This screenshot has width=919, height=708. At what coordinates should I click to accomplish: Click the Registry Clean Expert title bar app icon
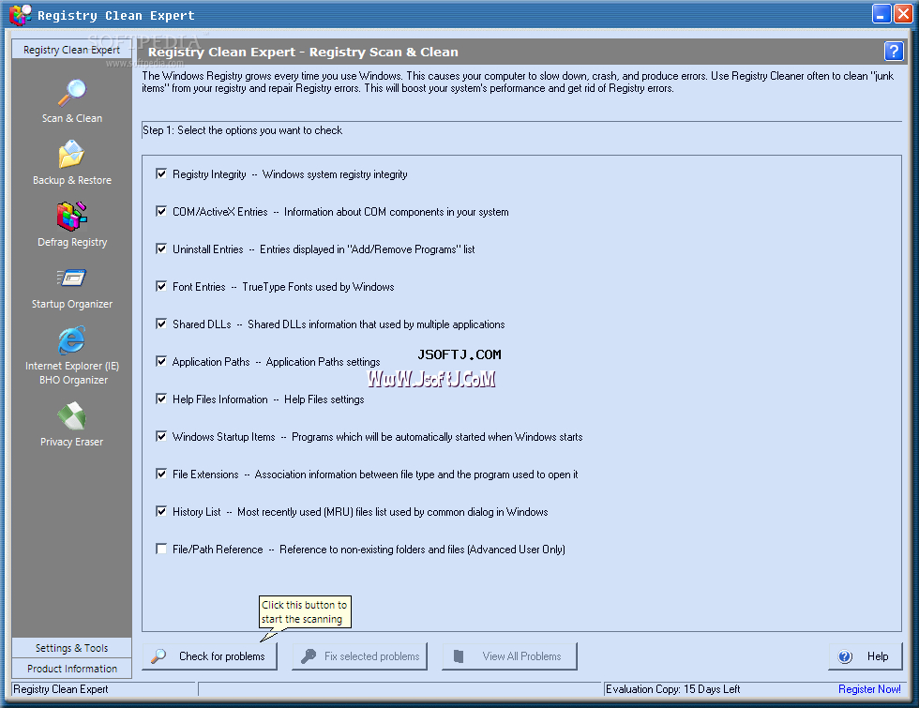(20, 15)
